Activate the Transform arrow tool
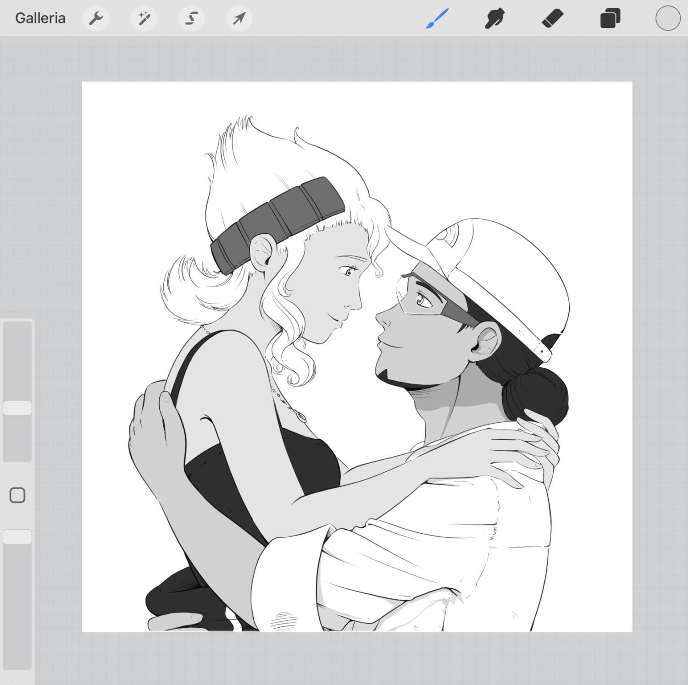 (x=239, y=18)
